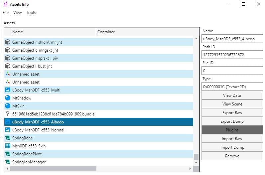Open the Plugins button
This screenshot has height=175, width=265.
pyautogui.click(x=232, y=130)
